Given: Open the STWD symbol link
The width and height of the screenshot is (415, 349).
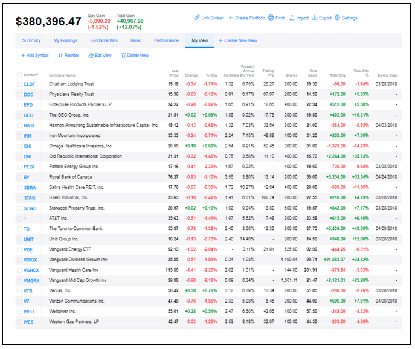Looking at the screenshot, I should click(x=30, y=208).
